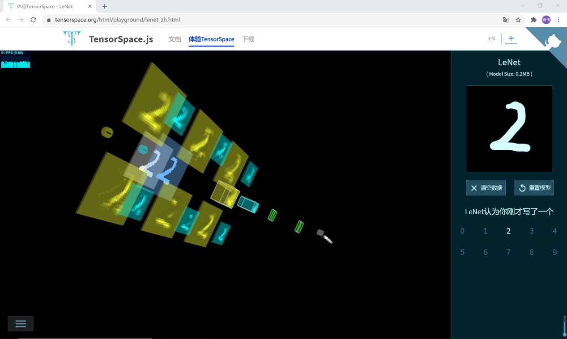Click the Model Size: 0.2MB text
567x339 pixels.
click(x=509, y=74)
